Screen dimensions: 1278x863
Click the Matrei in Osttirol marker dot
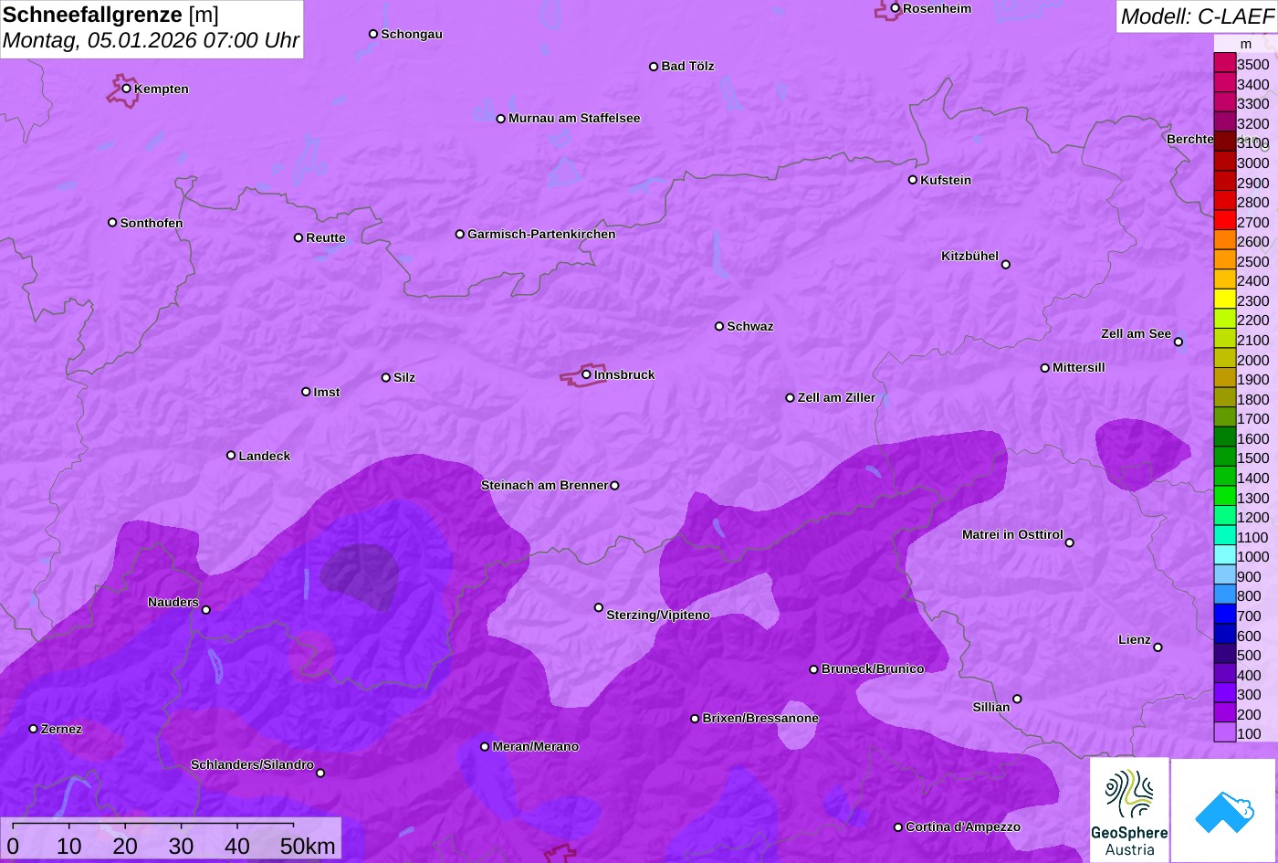[x=1070, y=542]
